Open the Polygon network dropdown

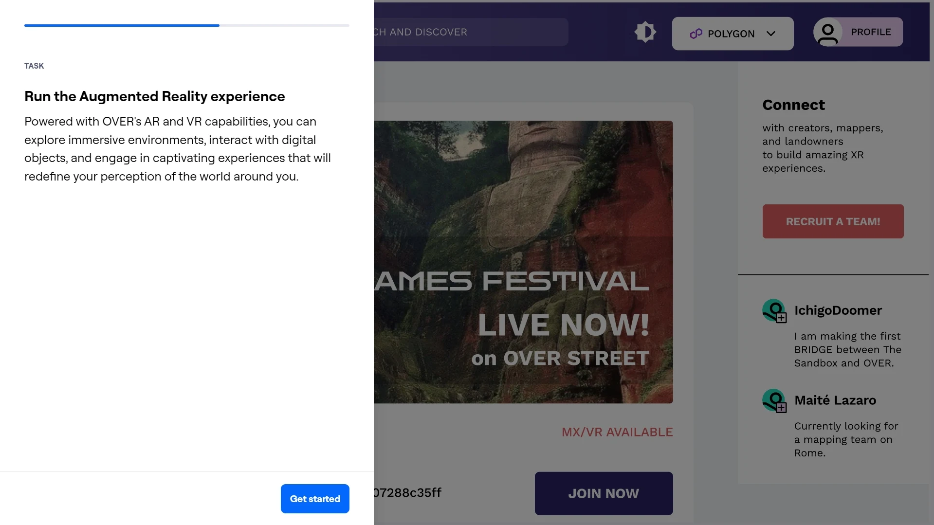tap(733, 34)
